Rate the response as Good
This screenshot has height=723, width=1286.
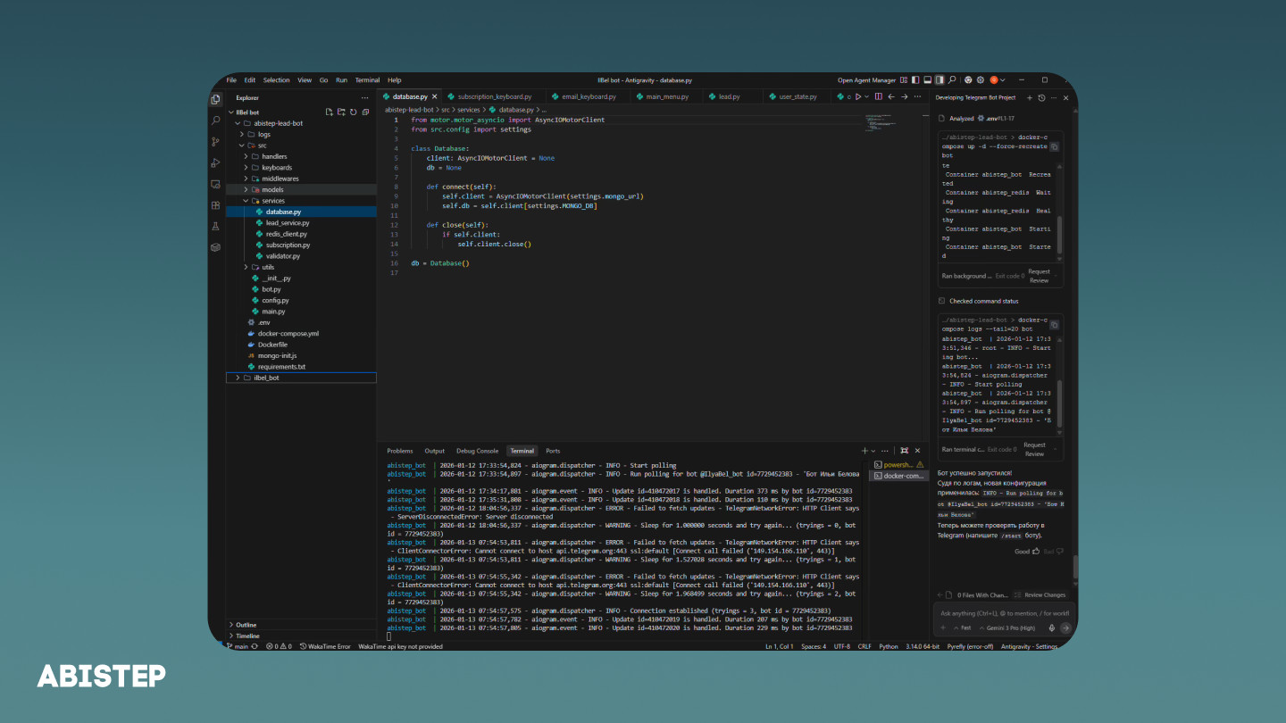(x=1027, y=552)
